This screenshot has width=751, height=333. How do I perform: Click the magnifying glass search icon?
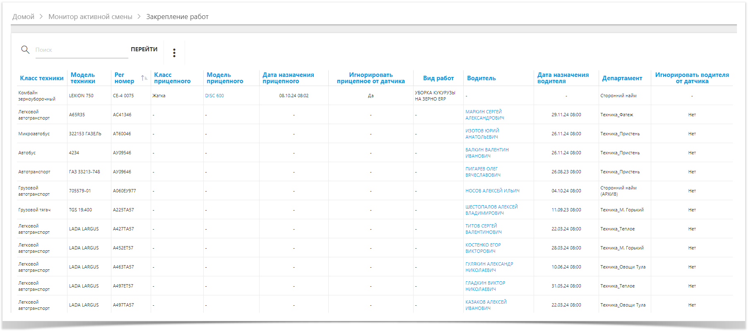(x=25, y=50)
